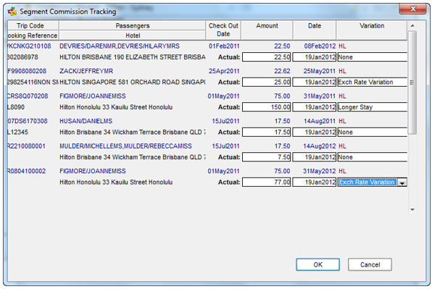Select passenger ZACK/JEFFREYMR

[x=86, y=71]
